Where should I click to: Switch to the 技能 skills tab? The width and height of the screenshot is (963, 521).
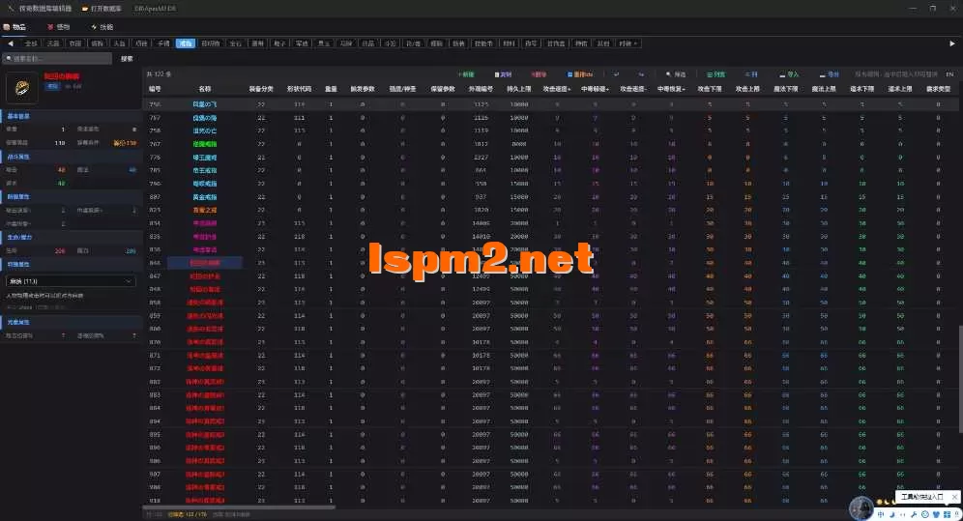tap(102, 27)
